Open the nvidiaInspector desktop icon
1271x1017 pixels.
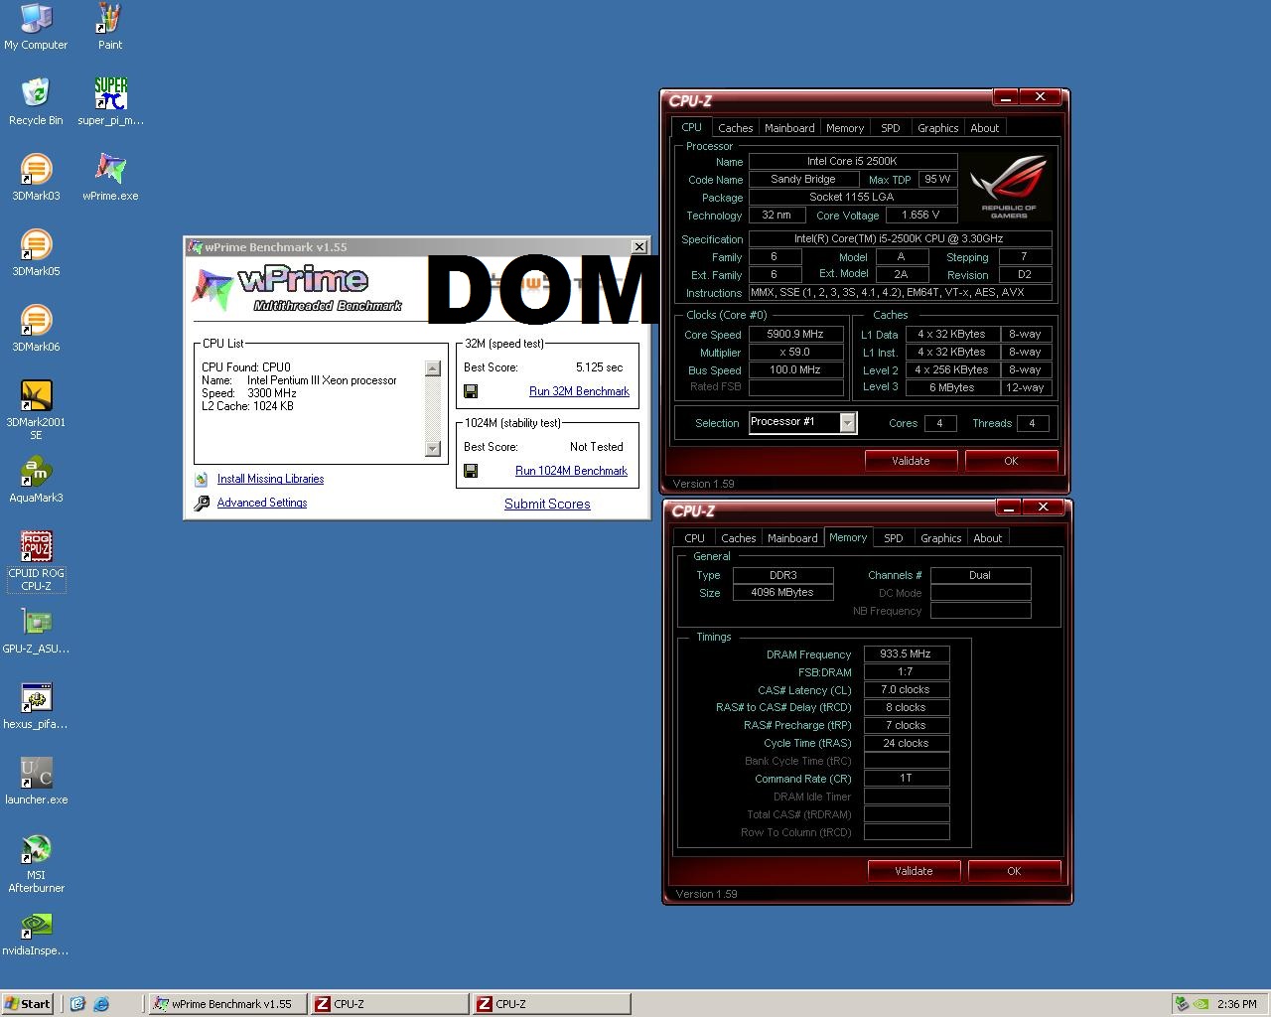[36, 925]
